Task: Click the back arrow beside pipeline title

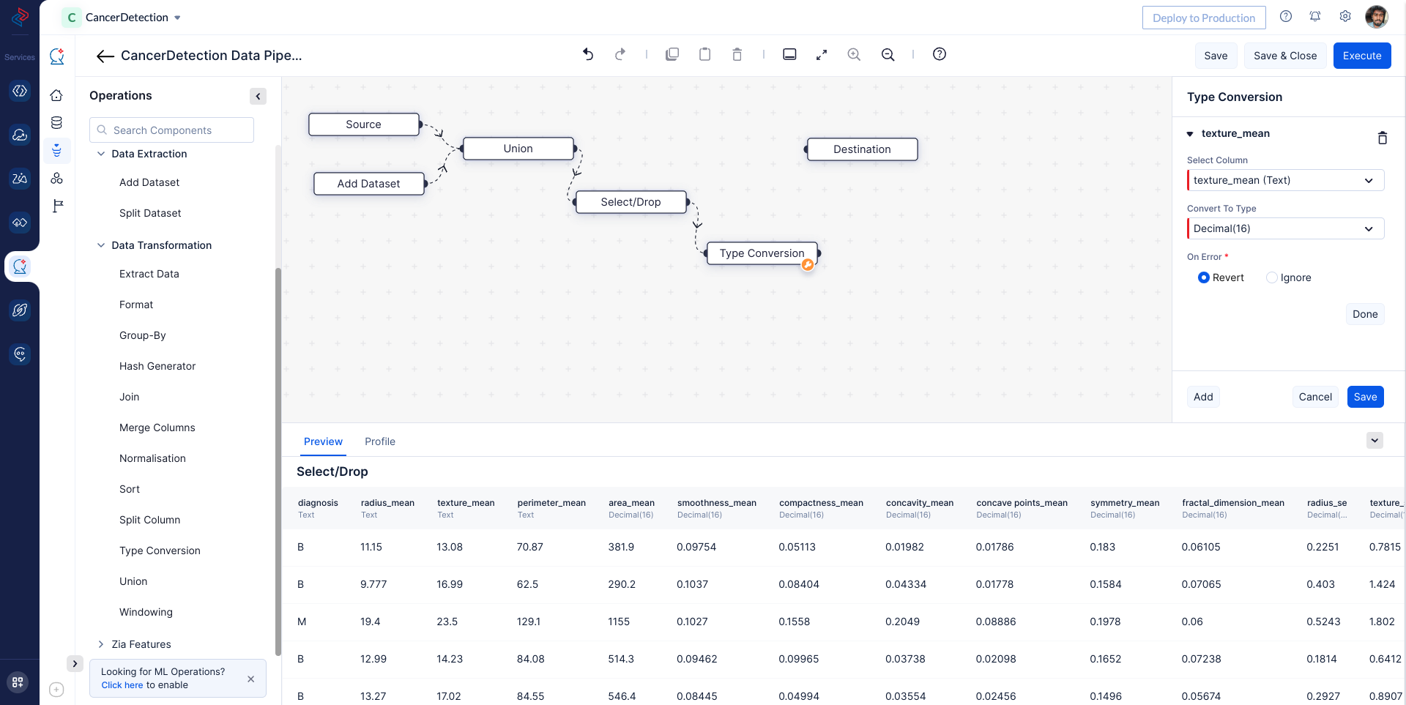Action: (x=105, y=56)
